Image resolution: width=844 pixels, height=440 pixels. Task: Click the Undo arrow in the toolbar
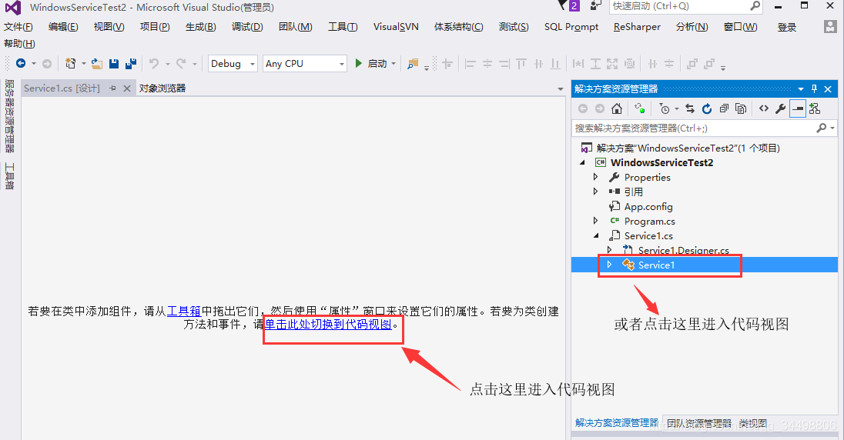coord(154,64)
